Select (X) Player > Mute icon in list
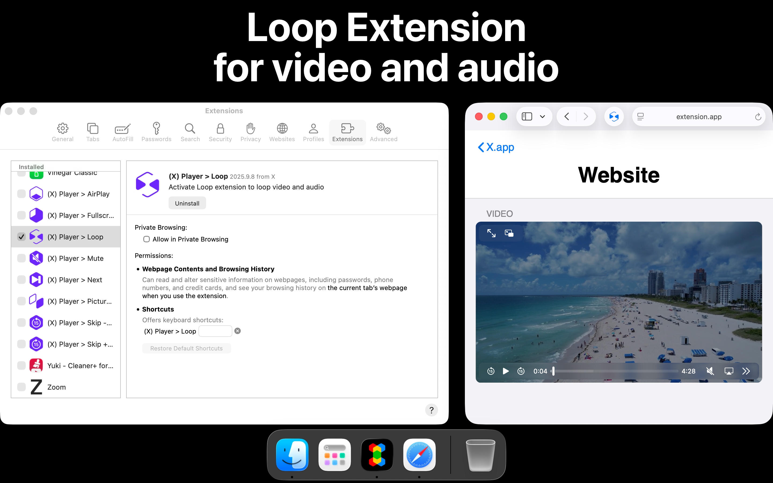The image size is (773, 483). coord(36,258)
